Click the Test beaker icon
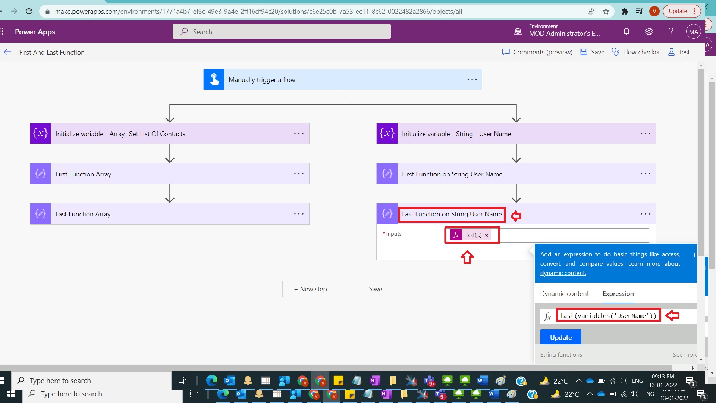716x403 pixels. [x=672, y=52]
